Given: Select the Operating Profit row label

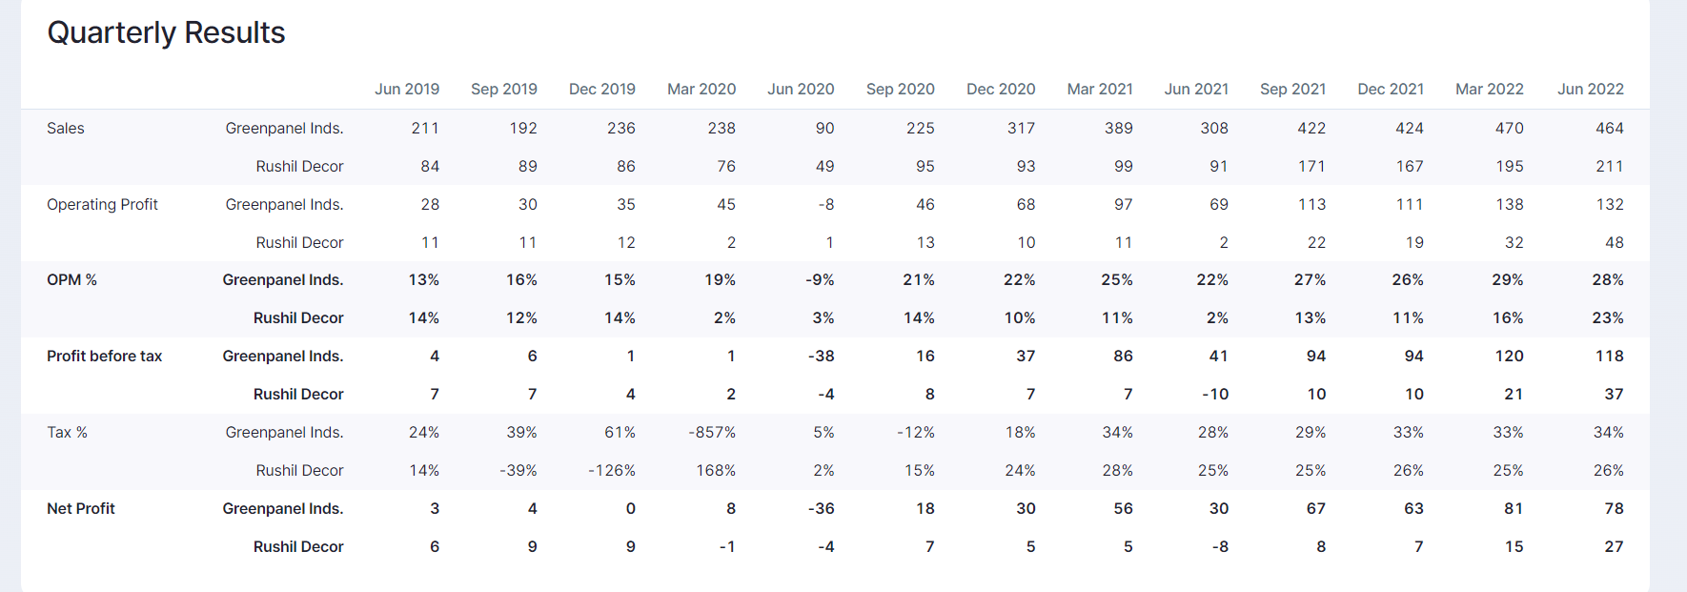Looking at the screenshot, I should (x=102, y=204).
